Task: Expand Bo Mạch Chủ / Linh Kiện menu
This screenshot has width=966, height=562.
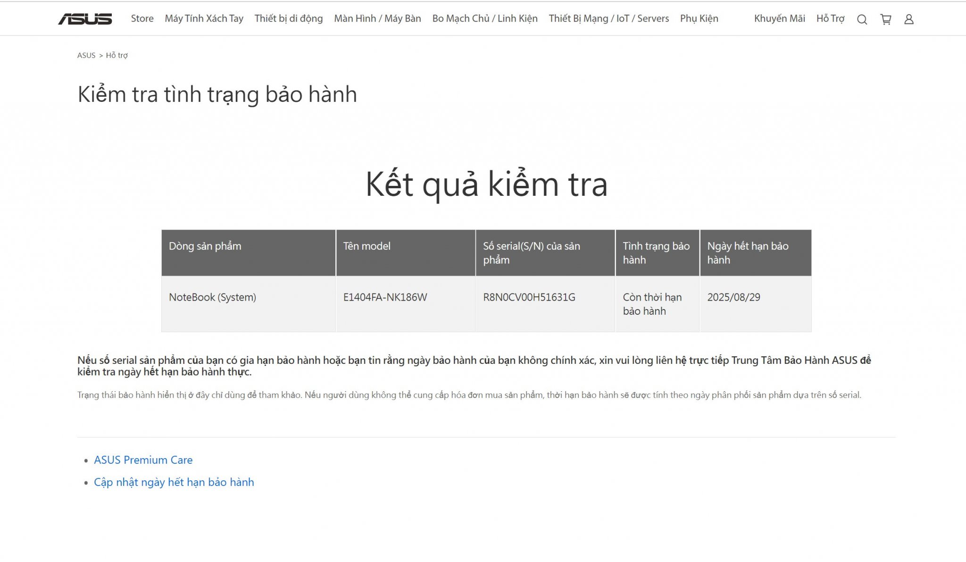Action: coord(484,18)
